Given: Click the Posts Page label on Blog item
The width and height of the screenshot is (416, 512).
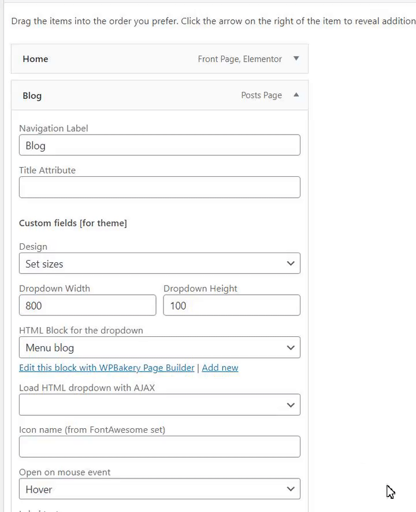Looking at the screenshot, I should 261,95.
